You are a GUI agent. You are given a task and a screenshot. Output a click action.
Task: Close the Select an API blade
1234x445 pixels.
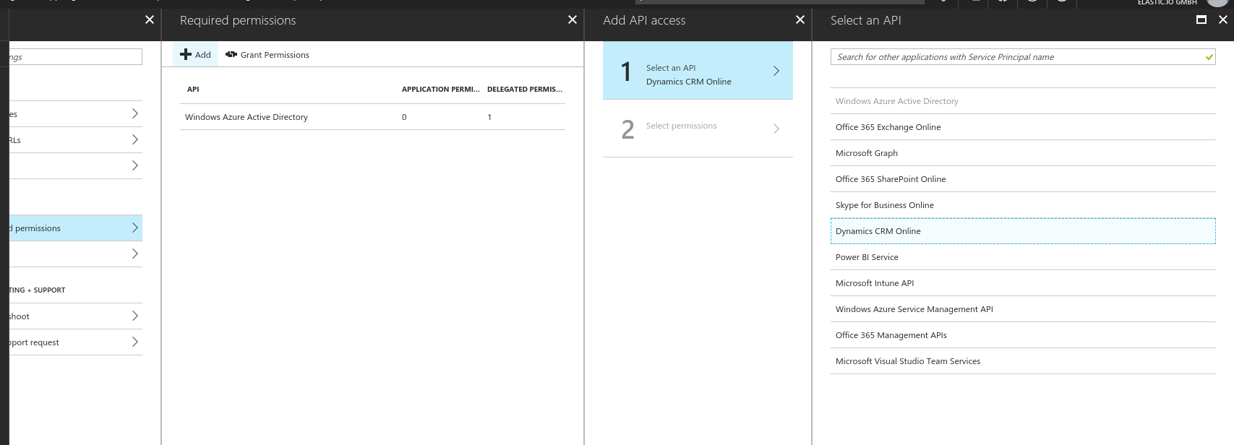pos(1223,20)
